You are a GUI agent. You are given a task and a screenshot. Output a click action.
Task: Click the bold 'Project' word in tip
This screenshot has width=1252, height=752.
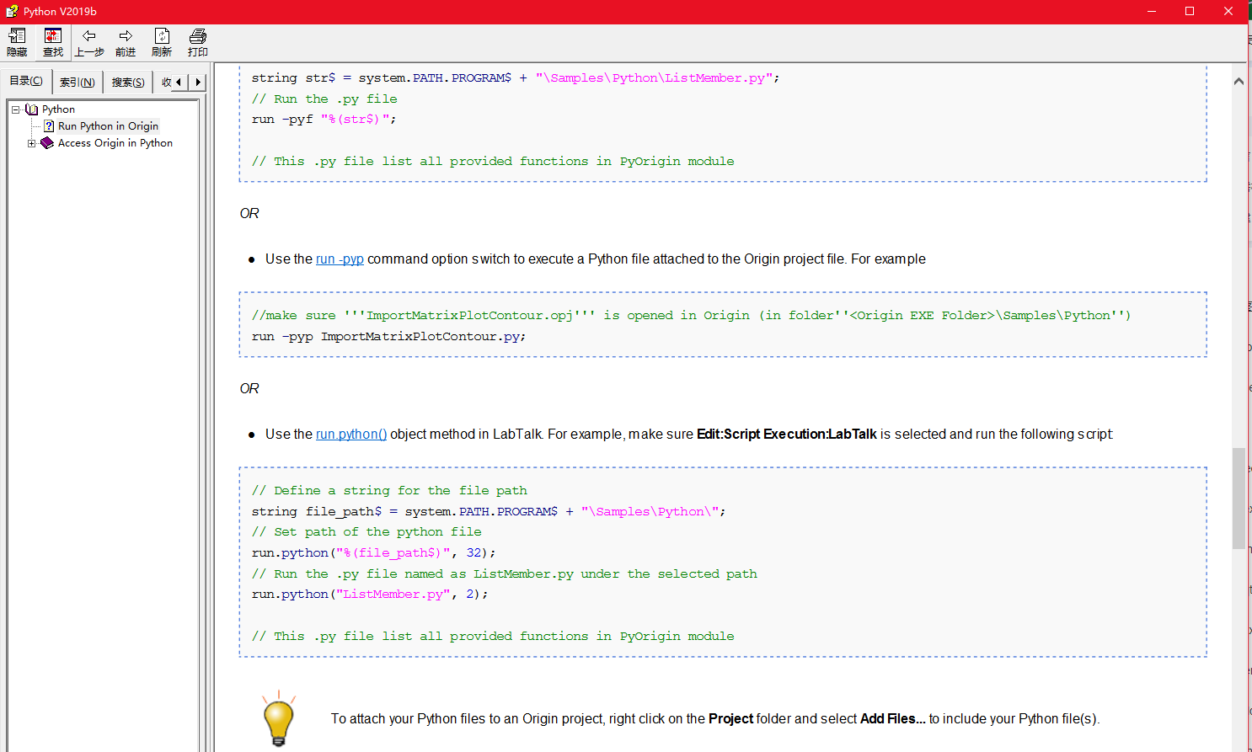pyautogui.click(x=730, y=719)
